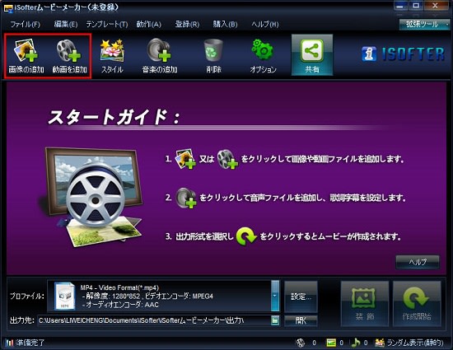Viewport: 453px width, 350px height.
Task: Open the ヘルプ(H) menu
Action: point(265,24)
